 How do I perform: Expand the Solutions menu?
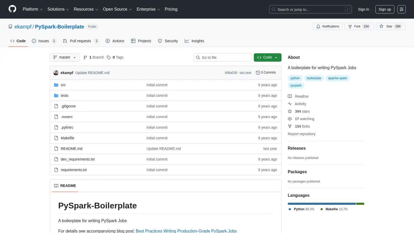coord(58,9)
